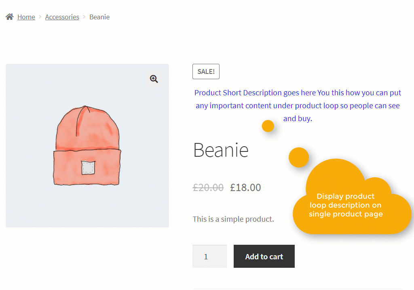
Task: Click the crossed-out £20.00 price
Action: coord(208,188)
